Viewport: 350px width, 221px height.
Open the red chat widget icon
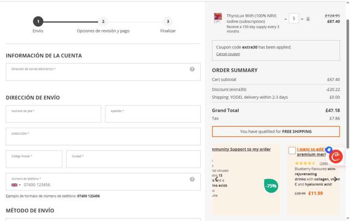[x=335, y=157]
